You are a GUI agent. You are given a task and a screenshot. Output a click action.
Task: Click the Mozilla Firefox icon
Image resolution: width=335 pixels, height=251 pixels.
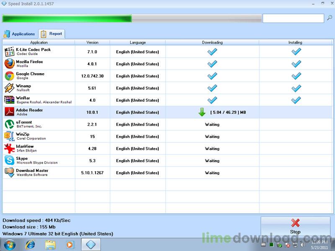click(x=9, y=64)
